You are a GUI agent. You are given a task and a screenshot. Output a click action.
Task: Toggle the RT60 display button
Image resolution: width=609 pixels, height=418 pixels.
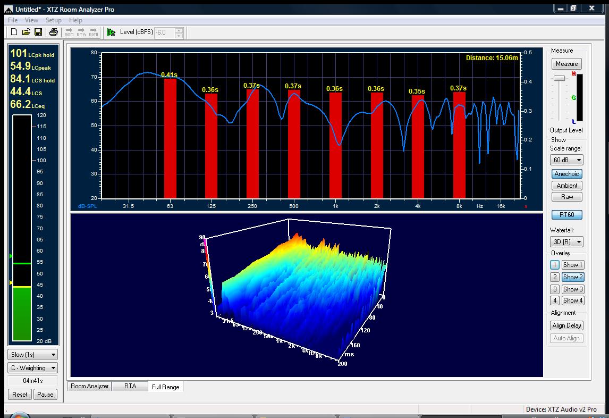(566, 215)
